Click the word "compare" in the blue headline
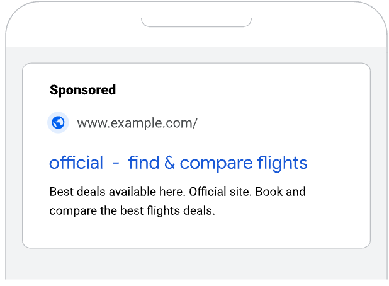Viewport: 389px width, 286px height. pos(217,164)
